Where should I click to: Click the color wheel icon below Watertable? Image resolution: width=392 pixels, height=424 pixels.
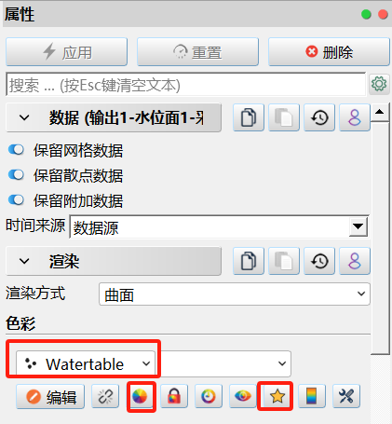click(x=140, y=397)
